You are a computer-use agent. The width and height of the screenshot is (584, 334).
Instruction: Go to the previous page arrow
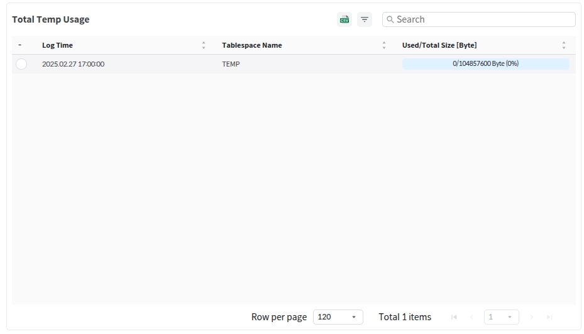[x=471, y=317]
